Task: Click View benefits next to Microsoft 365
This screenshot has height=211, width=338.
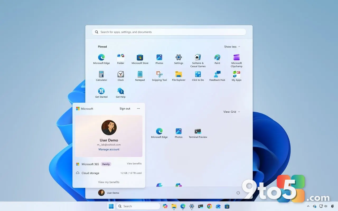Action: 134,164
